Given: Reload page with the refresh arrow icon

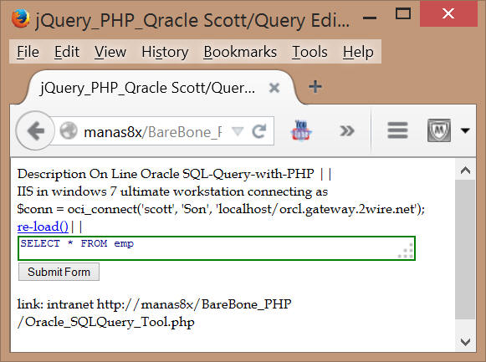Looking at the screenshot, I should point(259,131).
